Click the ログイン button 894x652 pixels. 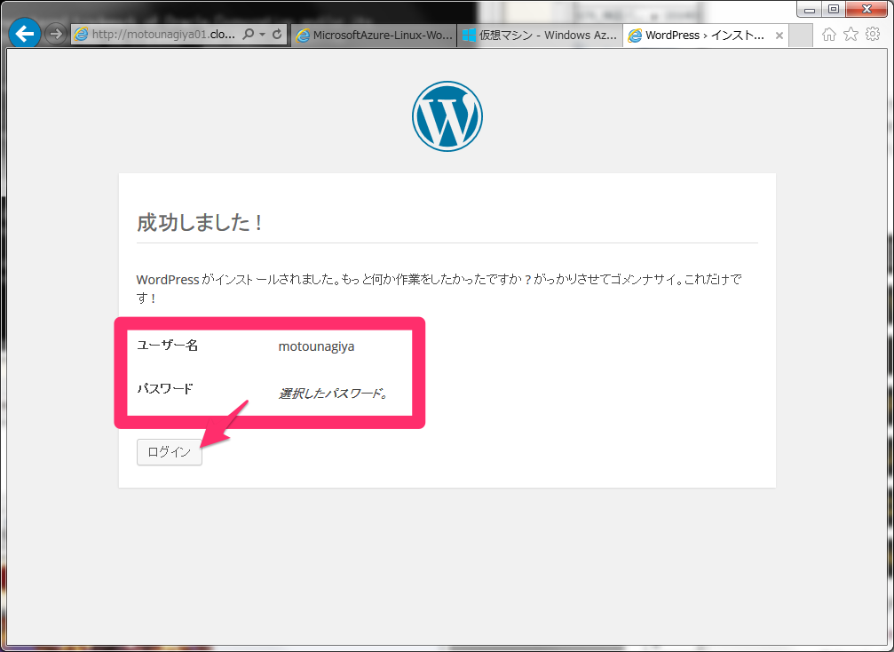point(170,452)
